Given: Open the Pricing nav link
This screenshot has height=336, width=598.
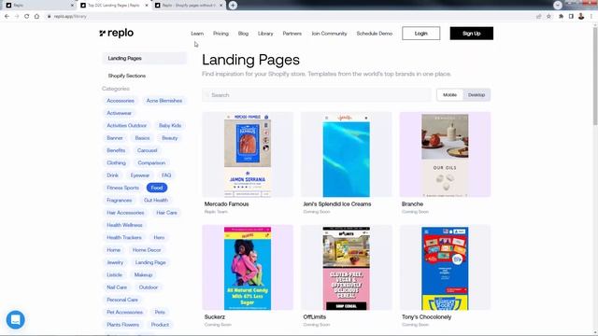Looking at the screenshot, I should pos(221,34).
